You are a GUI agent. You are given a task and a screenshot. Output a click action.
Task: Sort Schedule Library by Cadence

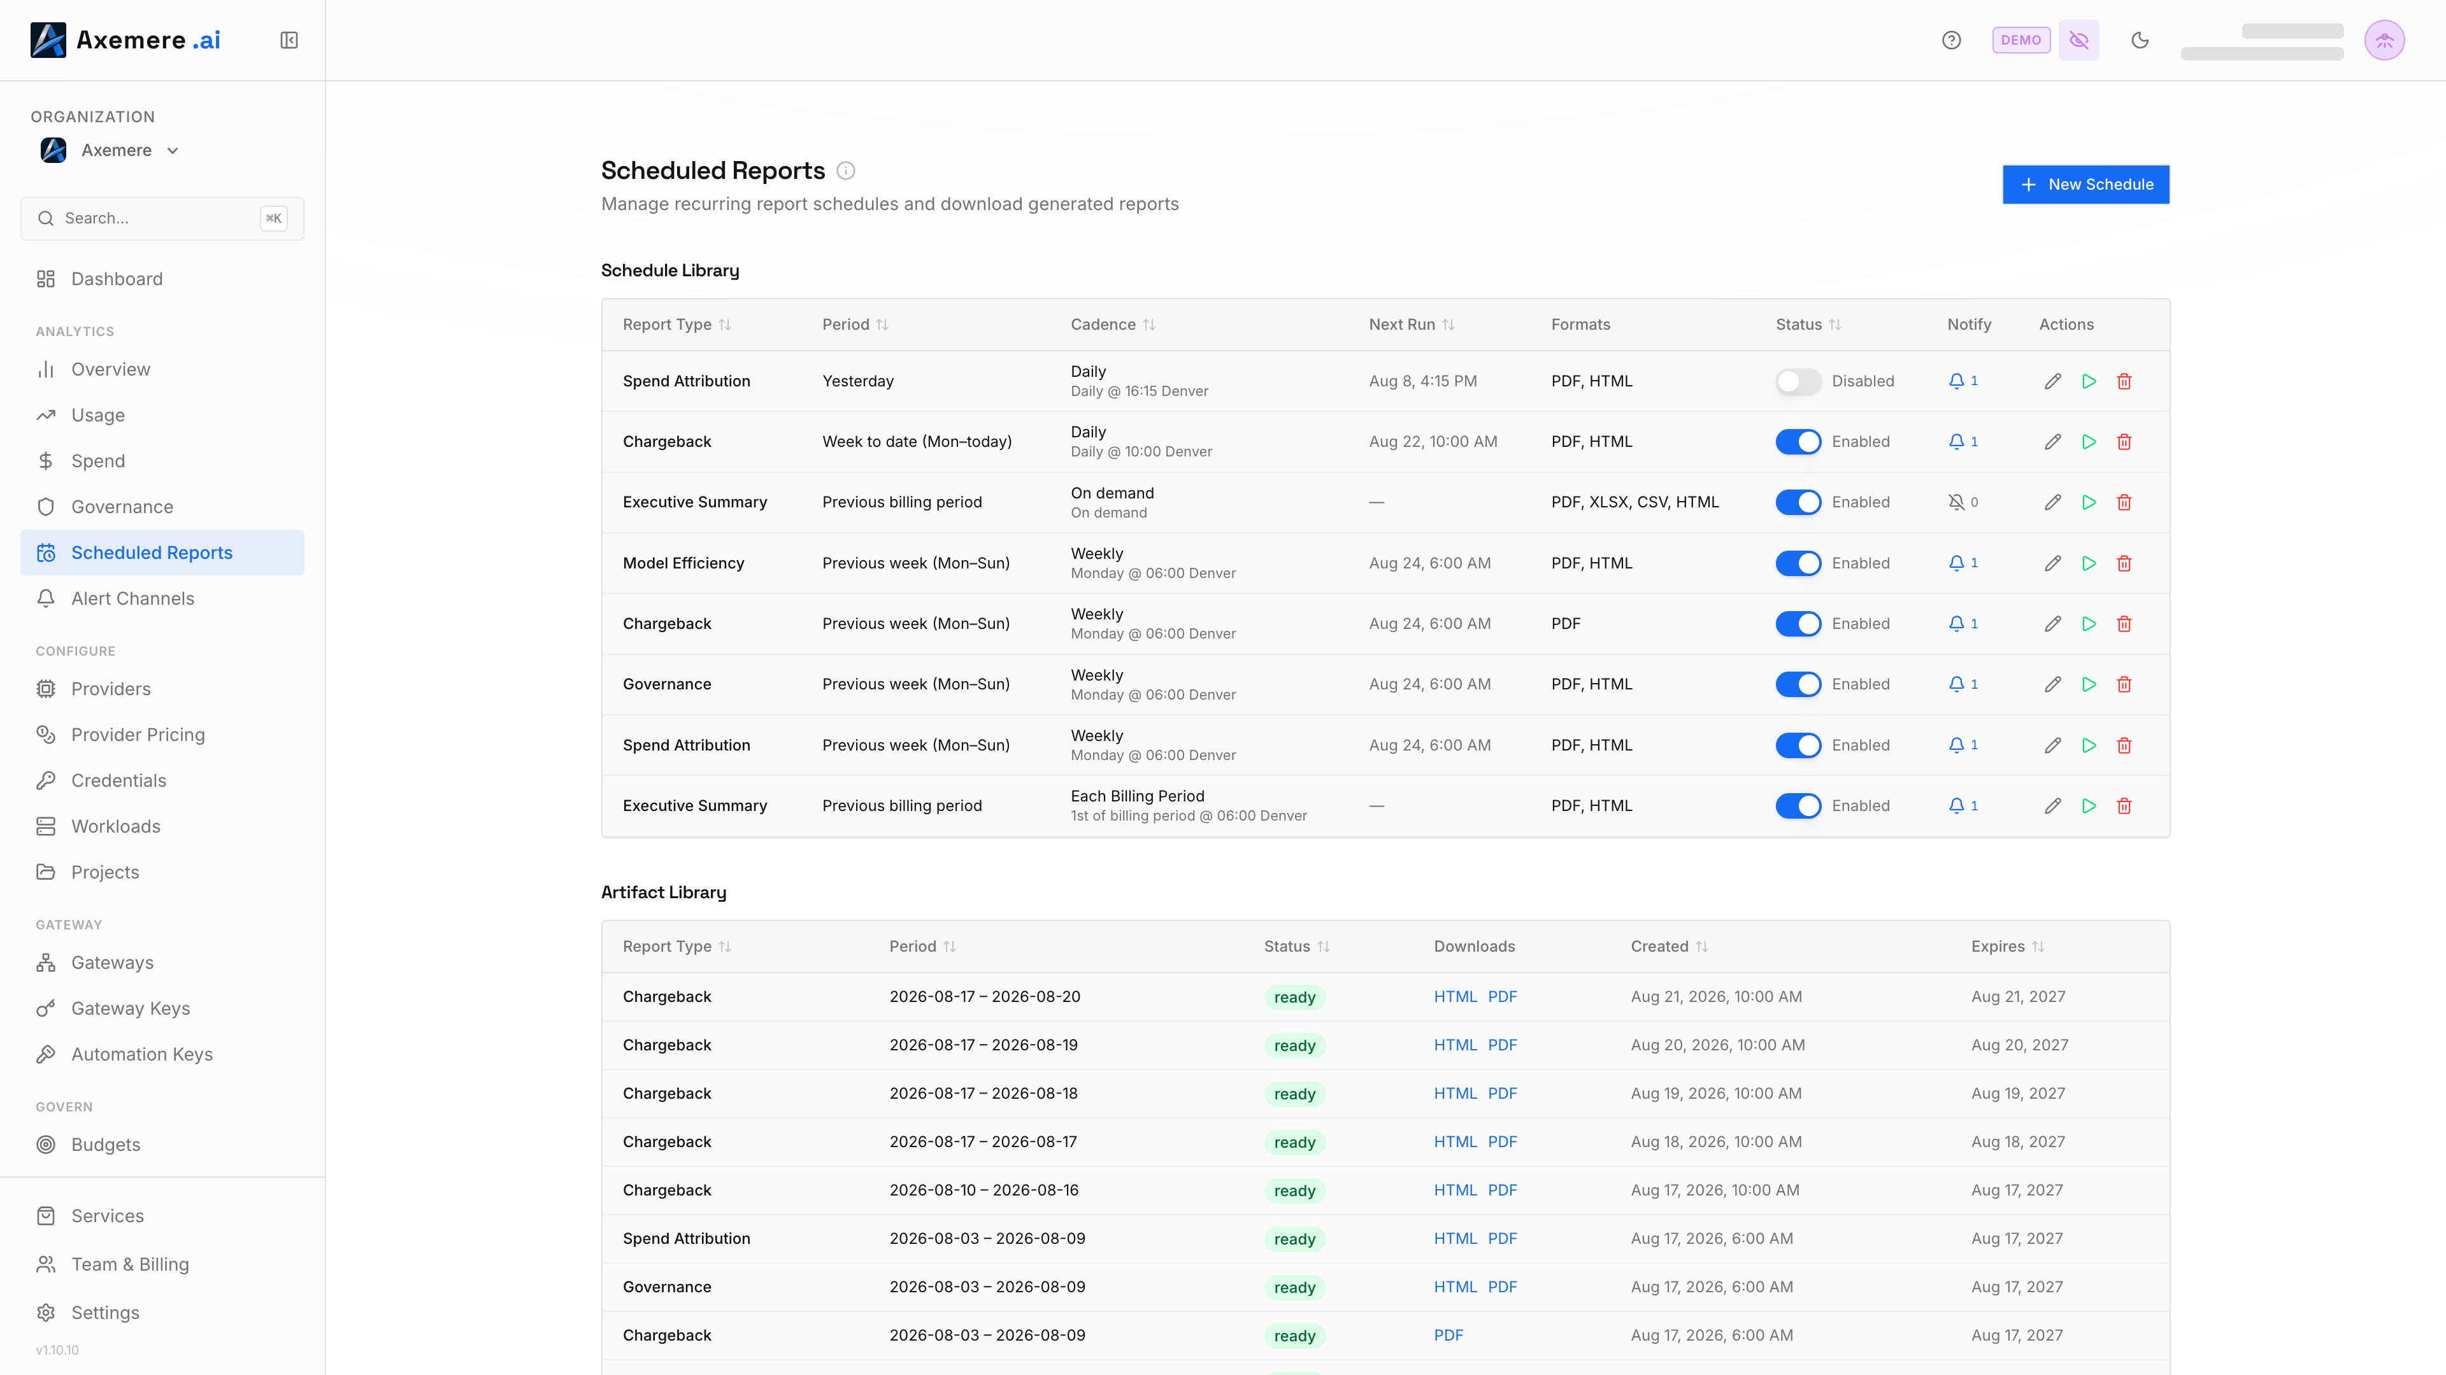[x=1113, y=325]
